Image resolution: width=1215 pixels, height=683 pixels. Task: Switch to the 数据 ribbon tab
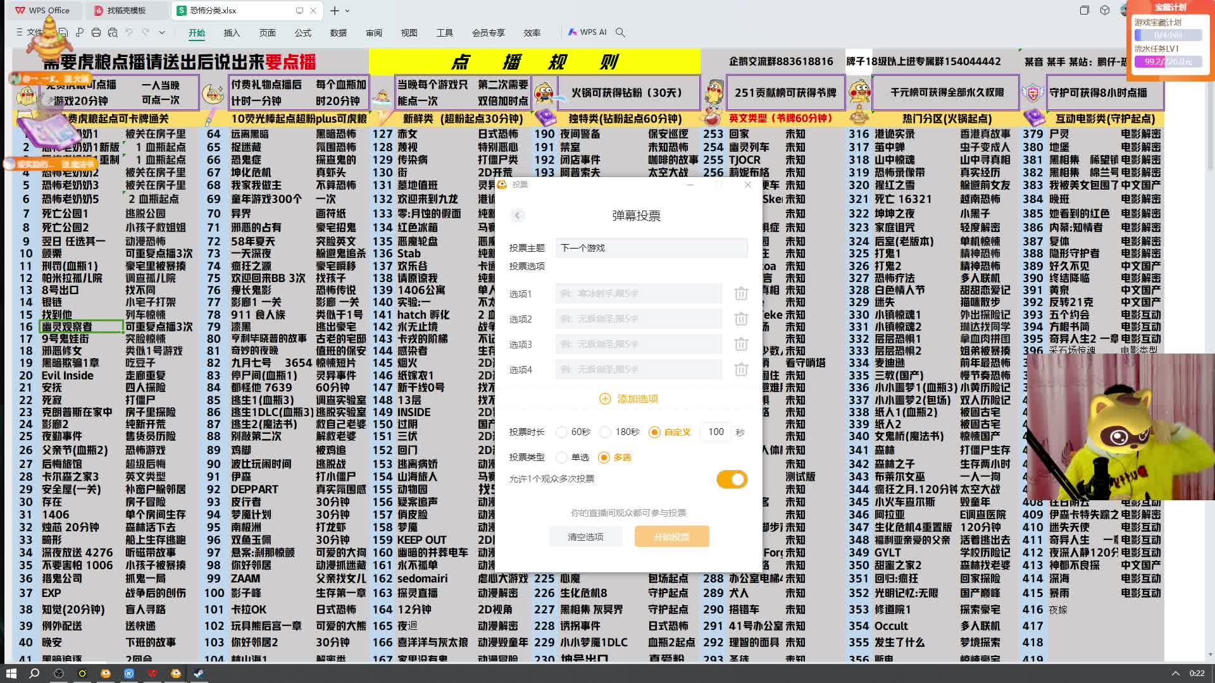[339, 32]
